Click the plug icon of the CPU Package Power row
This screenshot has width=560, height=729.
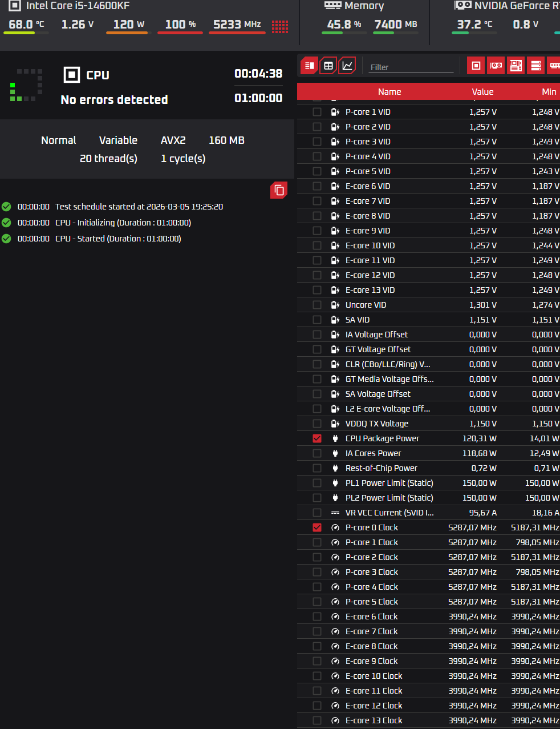[335, 438]
